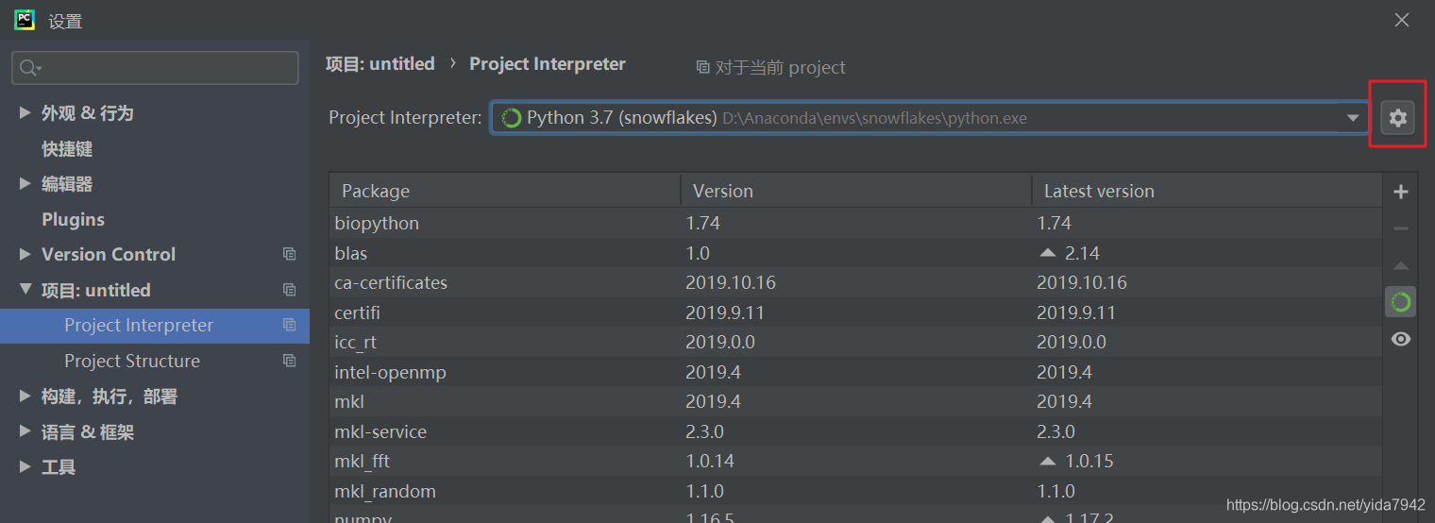Open the Plugins settings page
1435x523 pixels.
73,219
